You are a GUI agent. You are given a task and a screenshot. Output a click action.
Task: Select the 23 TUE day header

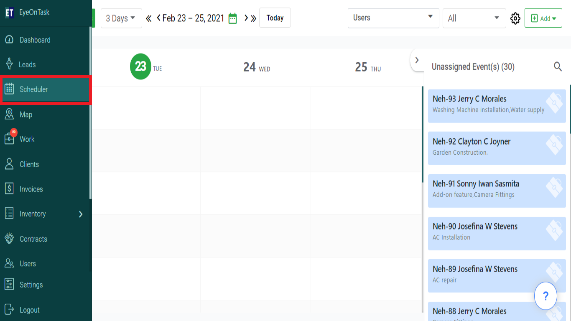pos(146,67)
